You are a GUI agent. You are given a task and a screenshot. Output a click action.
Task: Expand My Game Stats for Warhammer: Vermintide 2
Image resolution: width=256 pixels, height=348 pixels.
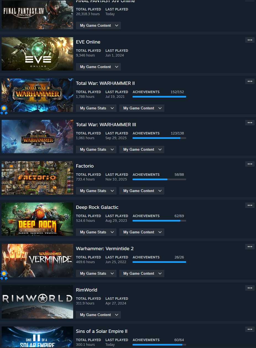click(96, 273)
